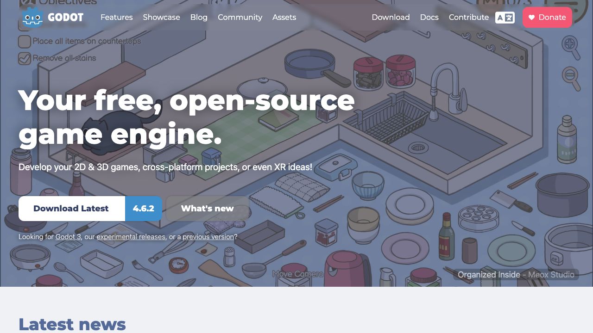593x333 pixels.
Task: Open the Showcase page
Action: (x=161, y=17)
